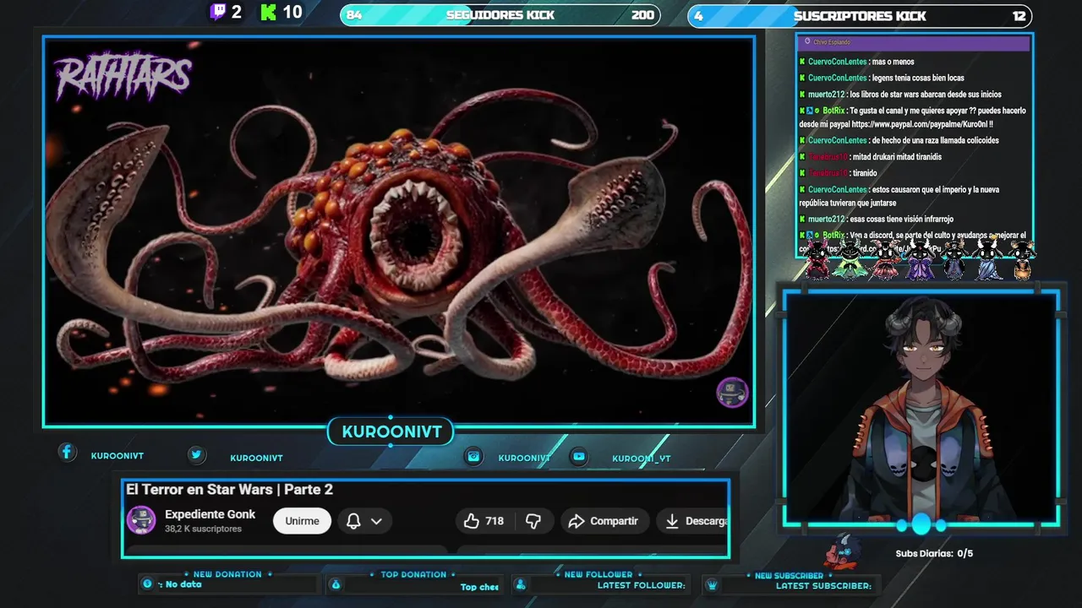Image resolution: width=1082 pixels, height=608 pixels.
Task: Click the Seguidores Kick progress bar
Action: click(x=500, y=15)
